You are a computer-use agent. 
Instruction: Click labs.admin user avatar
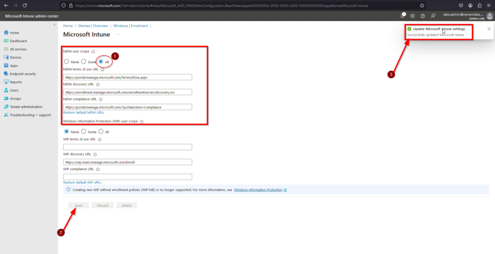pyautogui.click(x=489, y=16)
